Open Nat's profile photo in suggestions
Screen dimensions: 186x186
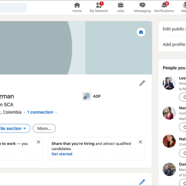(x=169, y=141)
